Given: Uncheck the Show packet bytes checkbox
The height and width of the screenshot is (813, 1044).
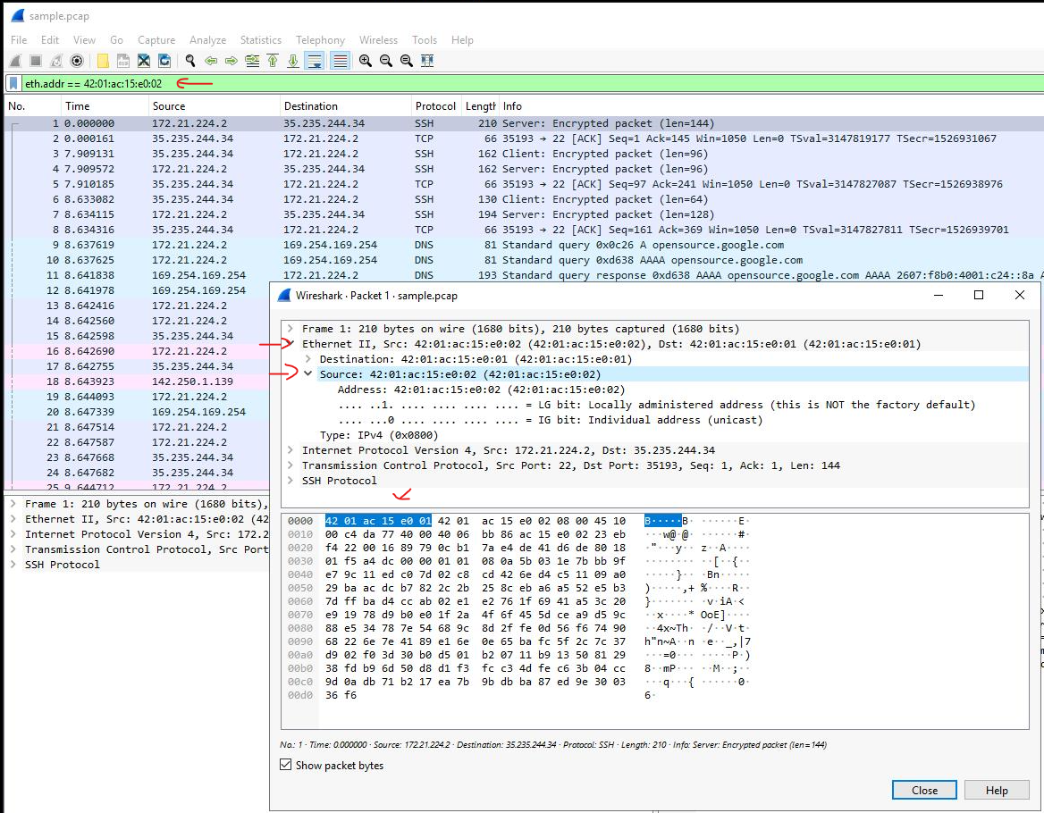Looking at the screenshot, I should tap(286, 765).
